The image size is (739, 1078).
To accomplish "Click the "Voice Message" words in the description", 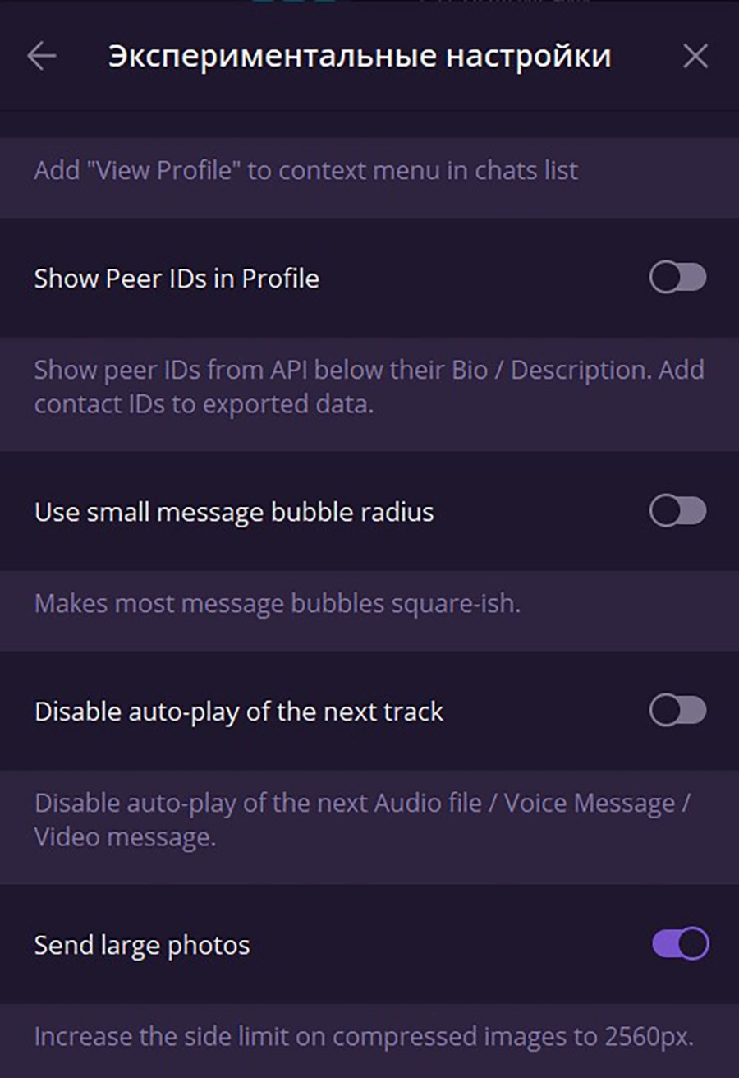I will (589, 802).
